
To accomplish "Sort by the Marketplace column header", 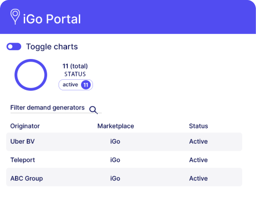I will pyautogui.click(x=116, y=126).
